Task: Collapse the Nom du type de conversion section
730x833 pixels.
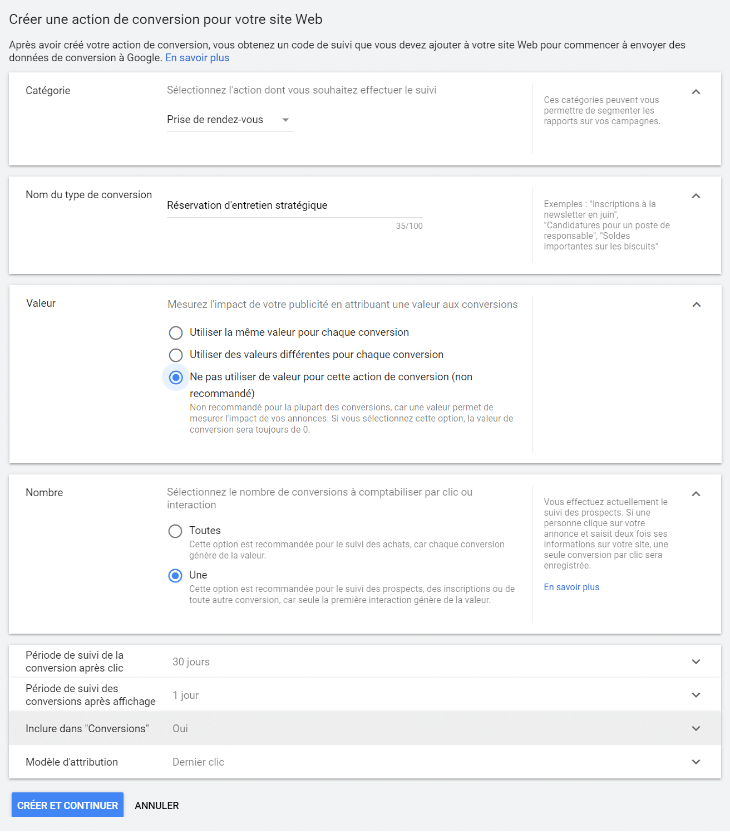Action: (x=696, y=196)
